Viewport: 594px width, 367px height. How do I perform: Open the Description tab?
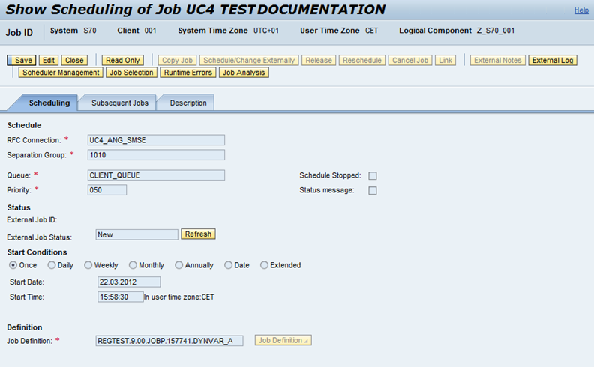coord(188,103)
